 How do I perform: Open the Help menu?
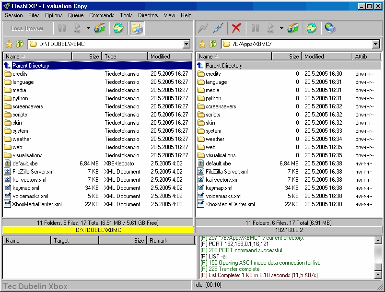coord(186,15)
